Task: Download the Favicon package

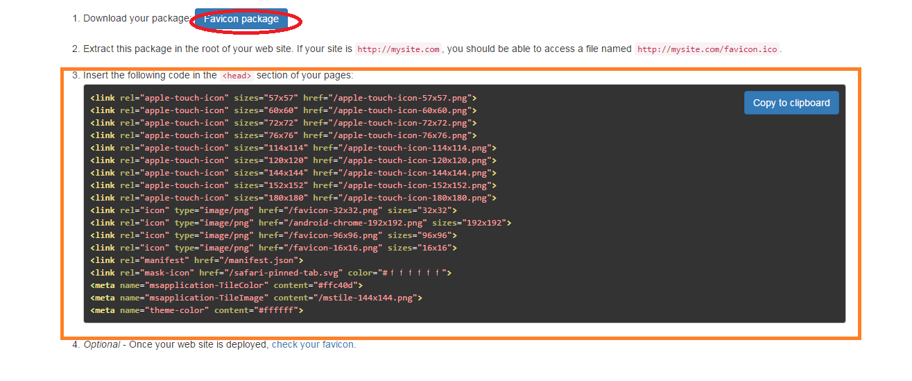Action: 241,19
